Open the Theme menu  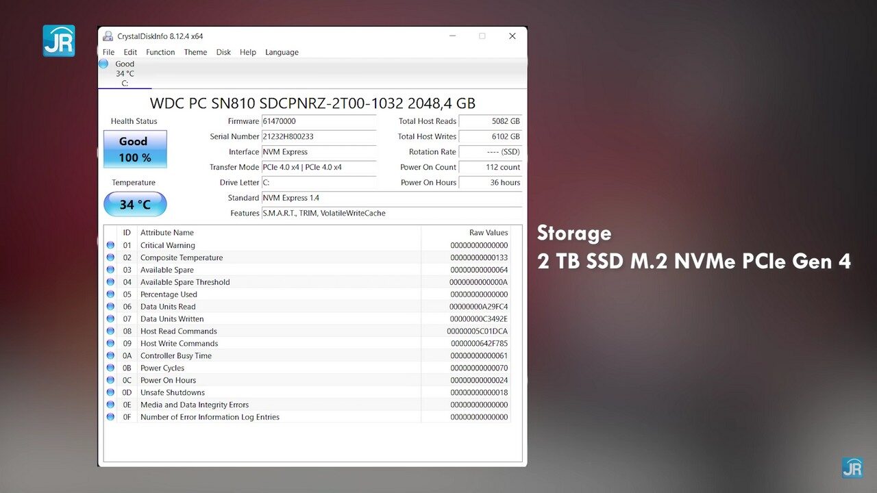click(195, 52)
